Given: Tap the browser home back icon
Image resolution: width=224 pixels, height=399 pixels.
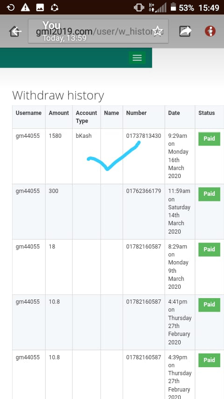Looking at the screenshot, I should (x=15, y=32).
